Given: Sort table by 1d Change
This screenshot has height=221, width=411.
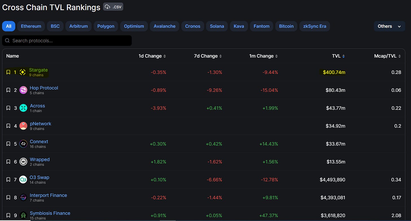Looking at the screenshot, I should [152, 56].
